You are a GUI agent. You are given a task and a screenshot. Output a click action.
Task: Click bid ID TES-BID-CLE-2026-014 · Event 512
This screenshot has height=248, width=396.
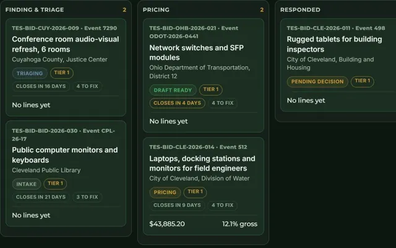point(198,147)
